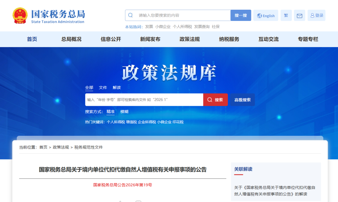Click the 搜一搜 search button
Screen dimensions: 338x202
click(x=241, y=15)
